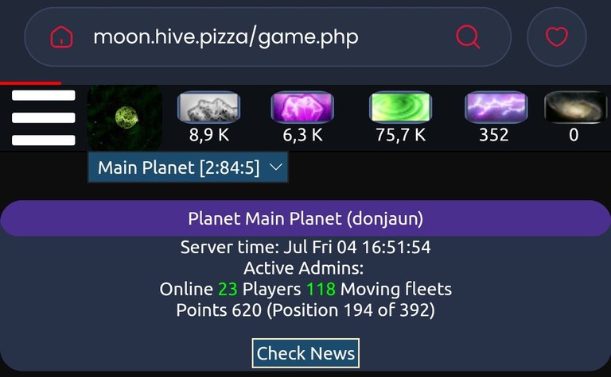
Task: Click the Planet Main Planet (donjaun) header
Action: click(305, 218)
